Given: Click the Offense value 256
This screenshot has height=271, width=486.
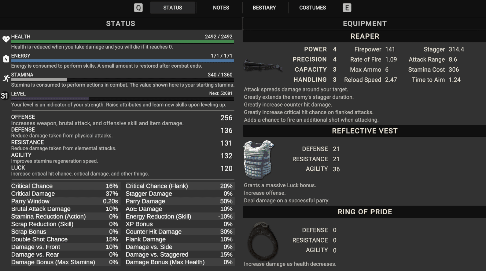Looking at the screenshot, I should (x=226, y=118).
